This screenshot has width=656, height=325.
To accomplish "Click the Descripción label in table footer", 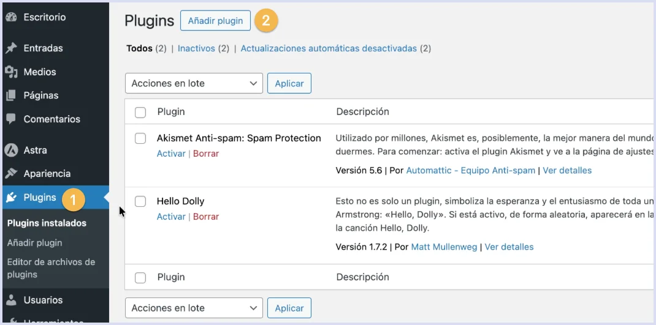I will (362, 277).
